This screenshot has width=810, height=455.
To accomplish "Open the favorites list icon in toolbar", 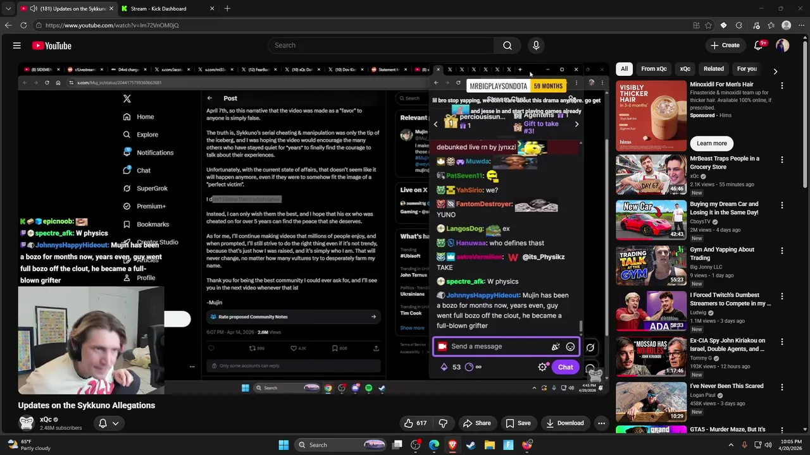I will pyautogui.click(x=771, y=25).
